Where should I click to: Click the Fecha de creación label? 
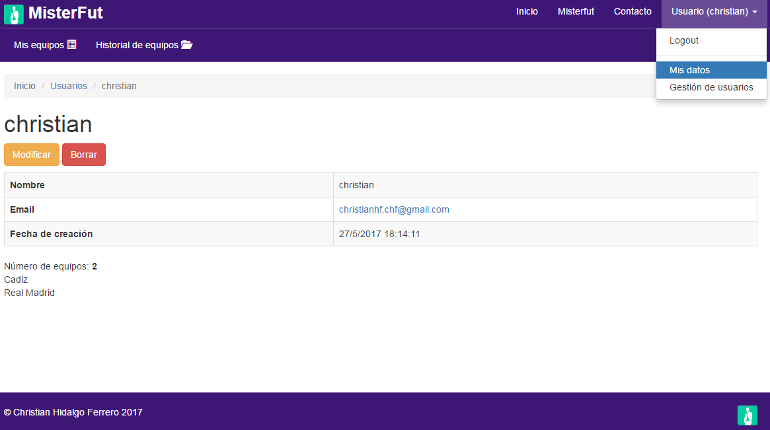(x=51, y=234)
